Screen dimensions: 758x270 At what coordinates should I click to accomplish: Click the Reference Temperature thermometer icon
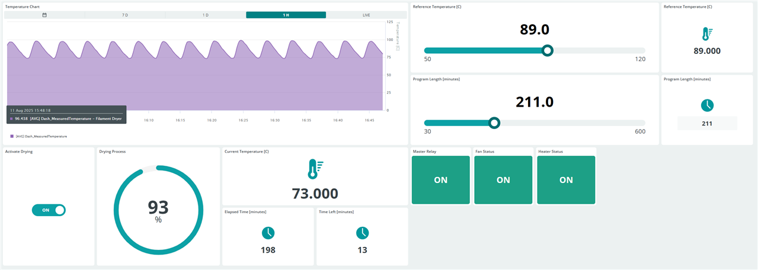coord(707,34)
